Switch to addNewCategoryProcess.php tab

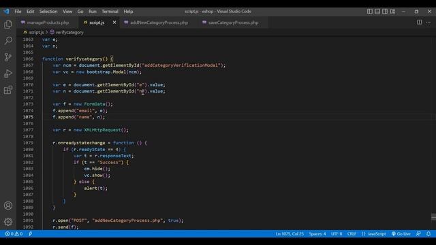pyautogui.click(x=159, y=22)
